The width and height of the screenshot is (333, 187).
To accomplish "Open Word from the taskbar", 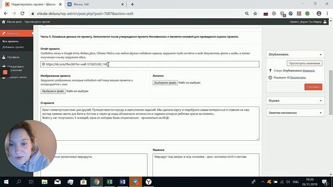I will [122, 182].
